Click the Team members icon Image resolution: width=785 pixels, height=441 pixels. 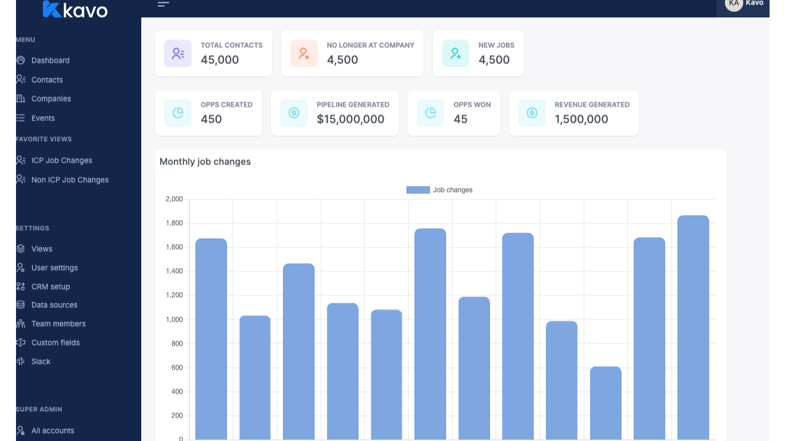coord(21,323)
